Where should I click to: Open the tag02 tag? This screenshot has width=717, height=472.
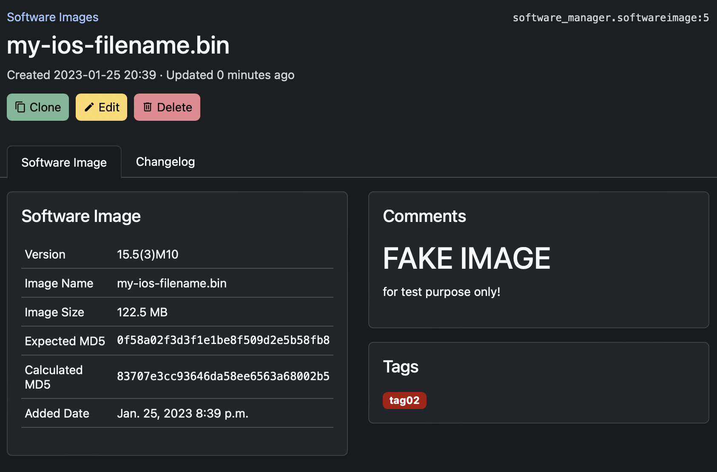404,401
